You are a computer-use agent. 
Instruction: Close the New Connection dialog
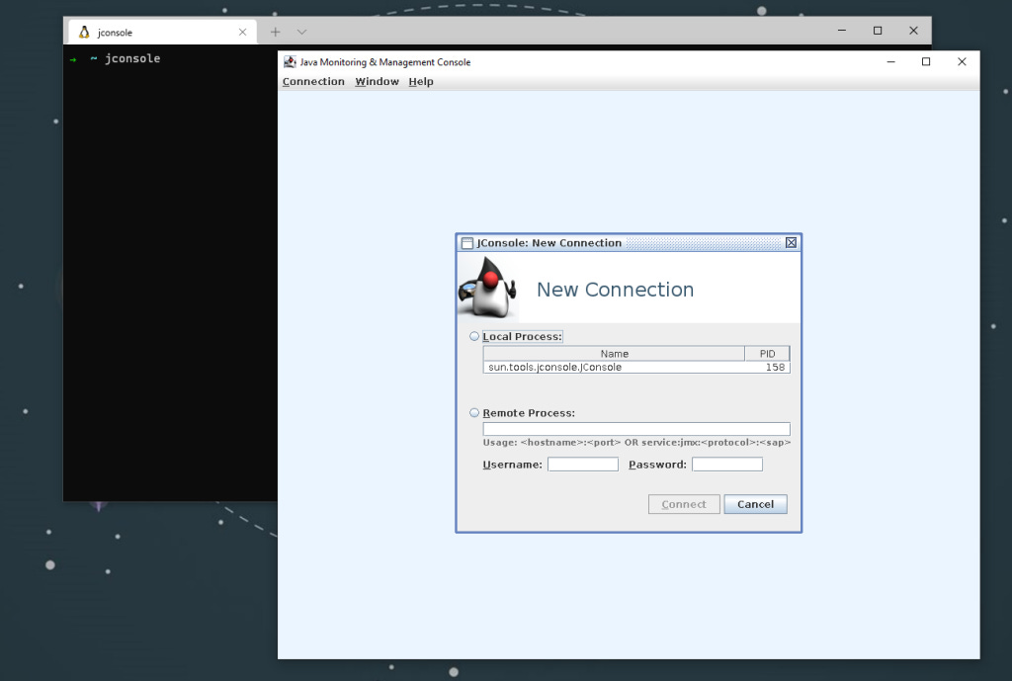791,243
